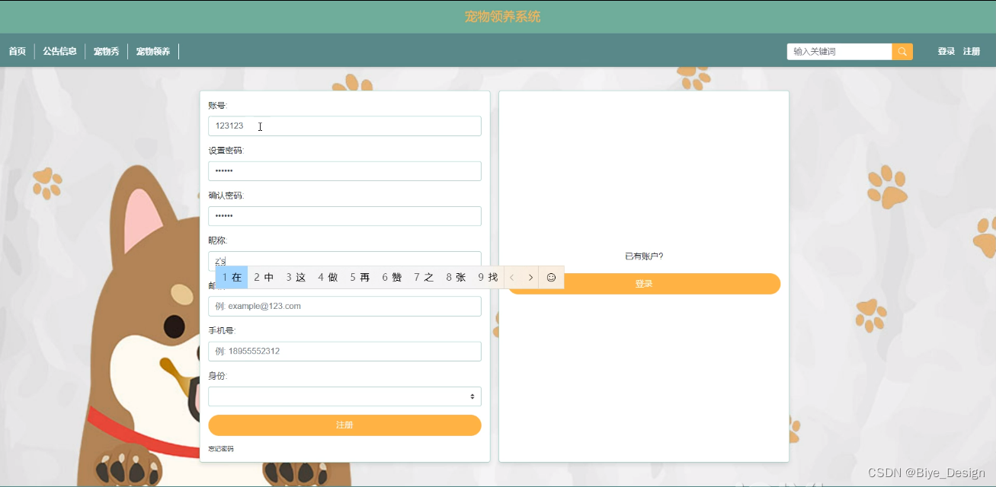The height and width of the screenshot is (487, 996).
Task: Click the 宠物领养系统 site title
Action: click(502, 17)
